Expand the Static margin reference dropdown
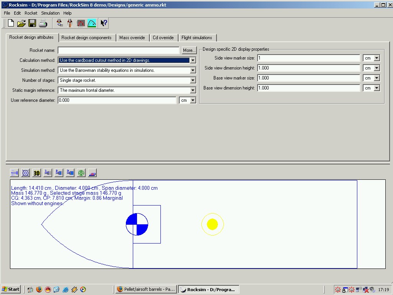Screen dimensions: 393x295 pyautogui.click(x=193, y=90)
